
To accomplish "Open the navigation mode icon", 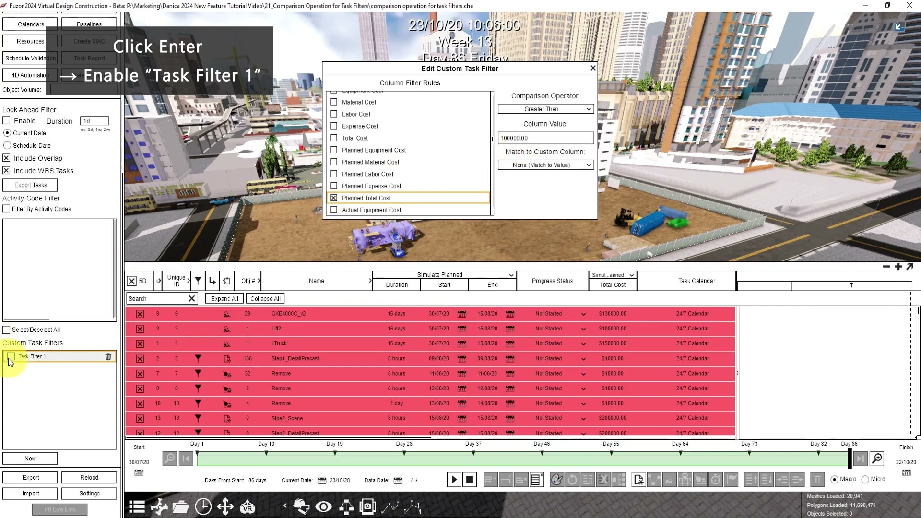I will coord(159,507).
